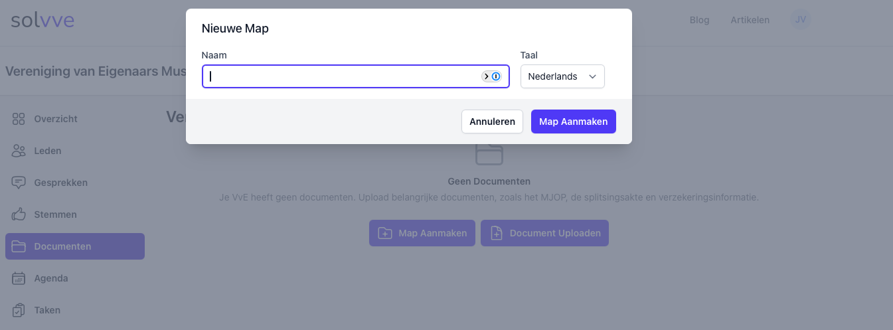Click the empty folder illustration above Geen Documenten

click(489, 154)
